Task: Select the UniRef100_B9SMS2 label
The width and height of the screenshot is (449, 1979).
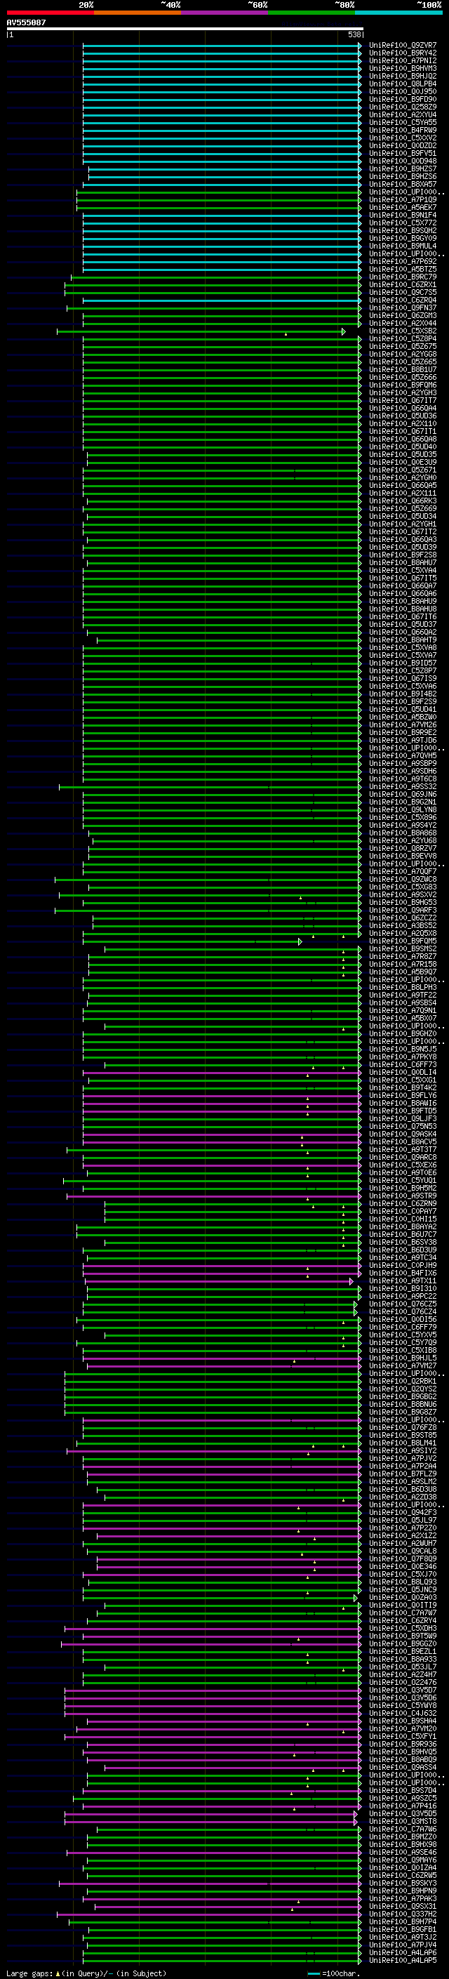Action: pyautogui.click(x=403, y=949)
